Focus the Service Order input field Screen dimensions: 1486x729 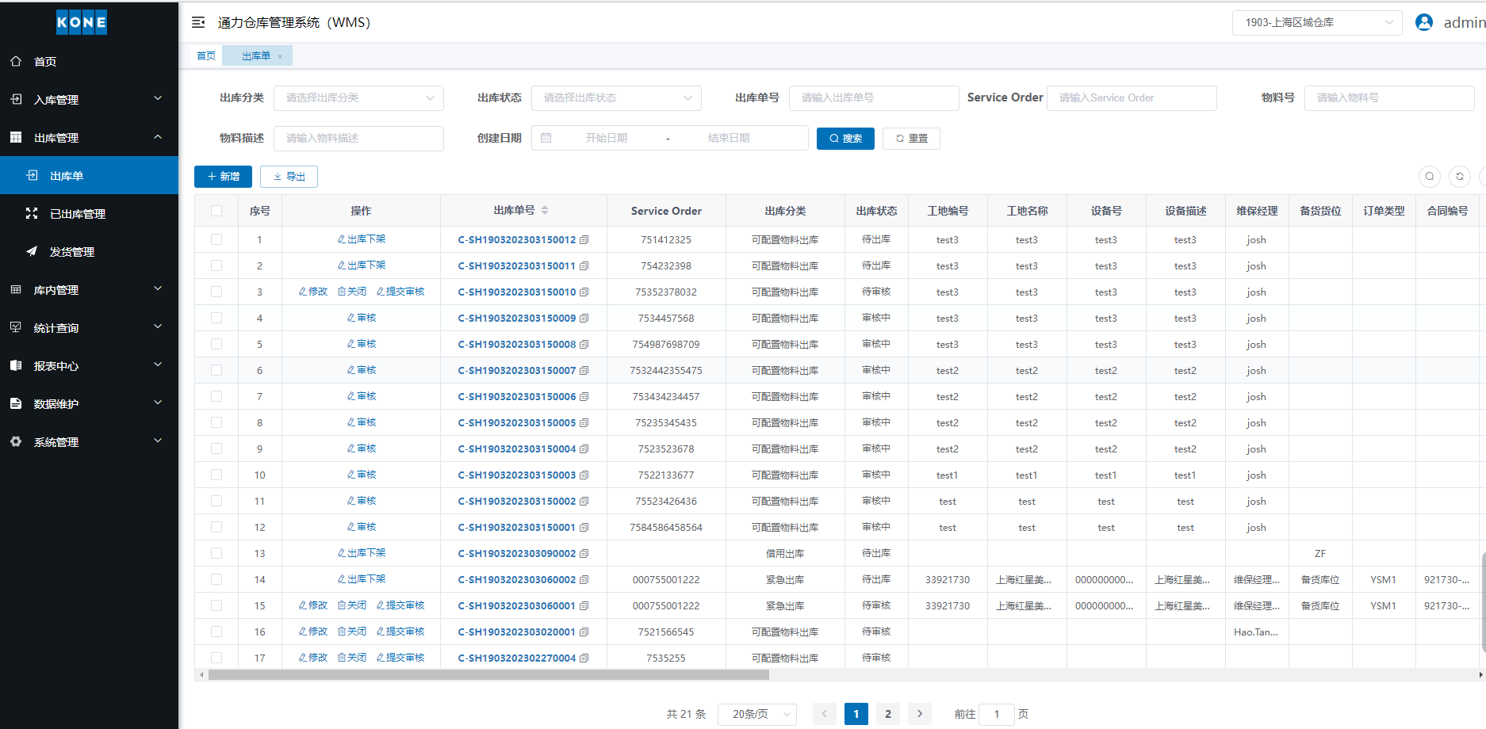(x=1132, y=98)
